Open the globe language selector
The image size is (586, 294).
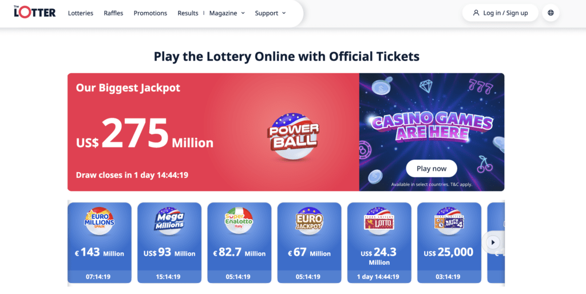pyautogui.click(x=551, y=13)
